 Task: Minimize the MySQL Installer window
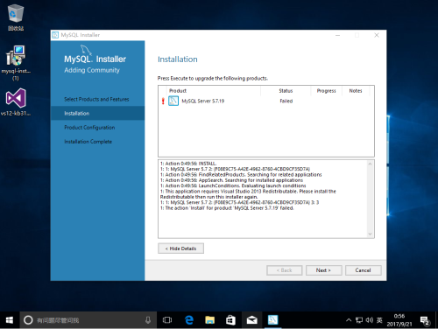(338, 35)
